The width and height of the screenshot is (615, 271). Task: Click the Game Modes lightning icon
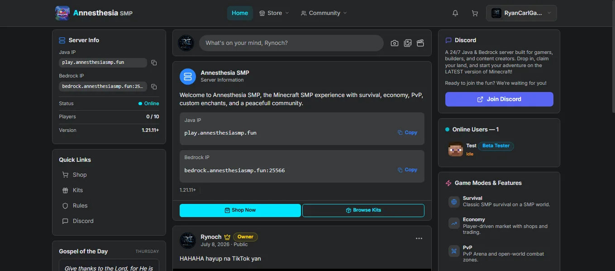pos(448,183)
